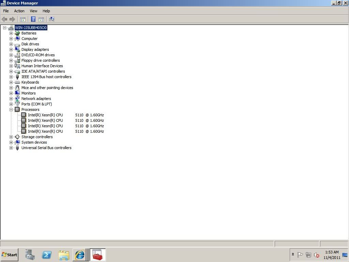Open Internet Explorer from taskbar
Viewport: 349px width, 262px height.
80,254
